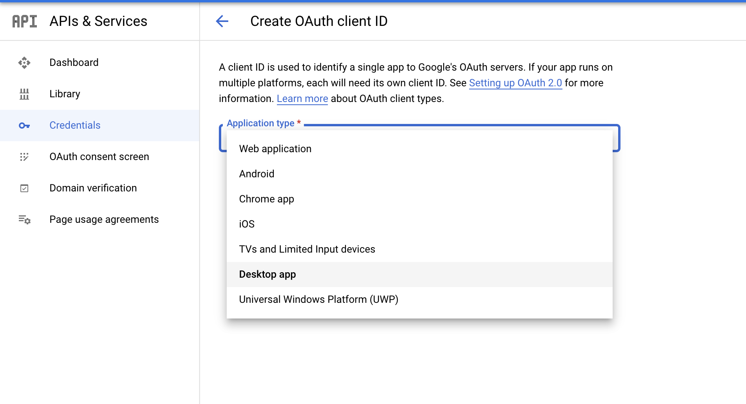
Task: Click the Page usage agreements icon
Action: 24,220
